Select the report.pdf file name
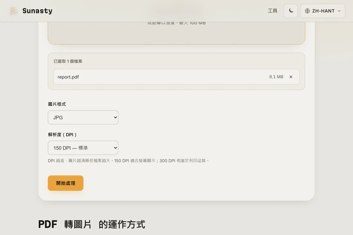This screenshot has height=235, width=353. tap(68, 77)
